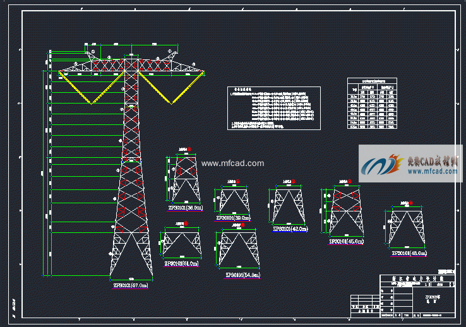Select the ZP30101(45.0m) tower label
This screenshot has width=466, height=327.
point(345,241)
